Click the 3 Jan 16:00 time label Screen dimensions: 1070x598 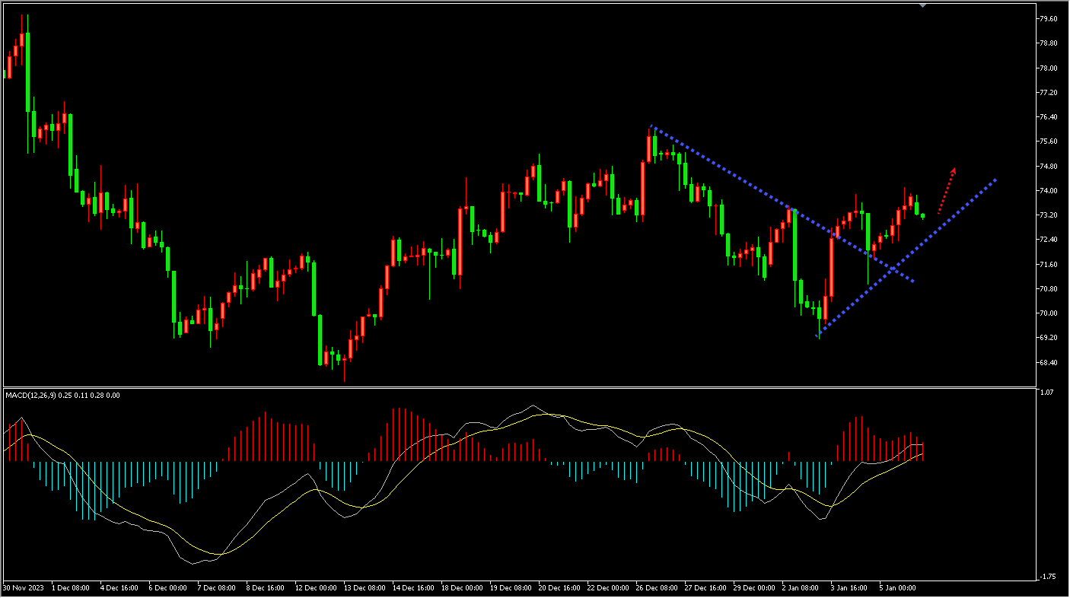pos(851,588)
